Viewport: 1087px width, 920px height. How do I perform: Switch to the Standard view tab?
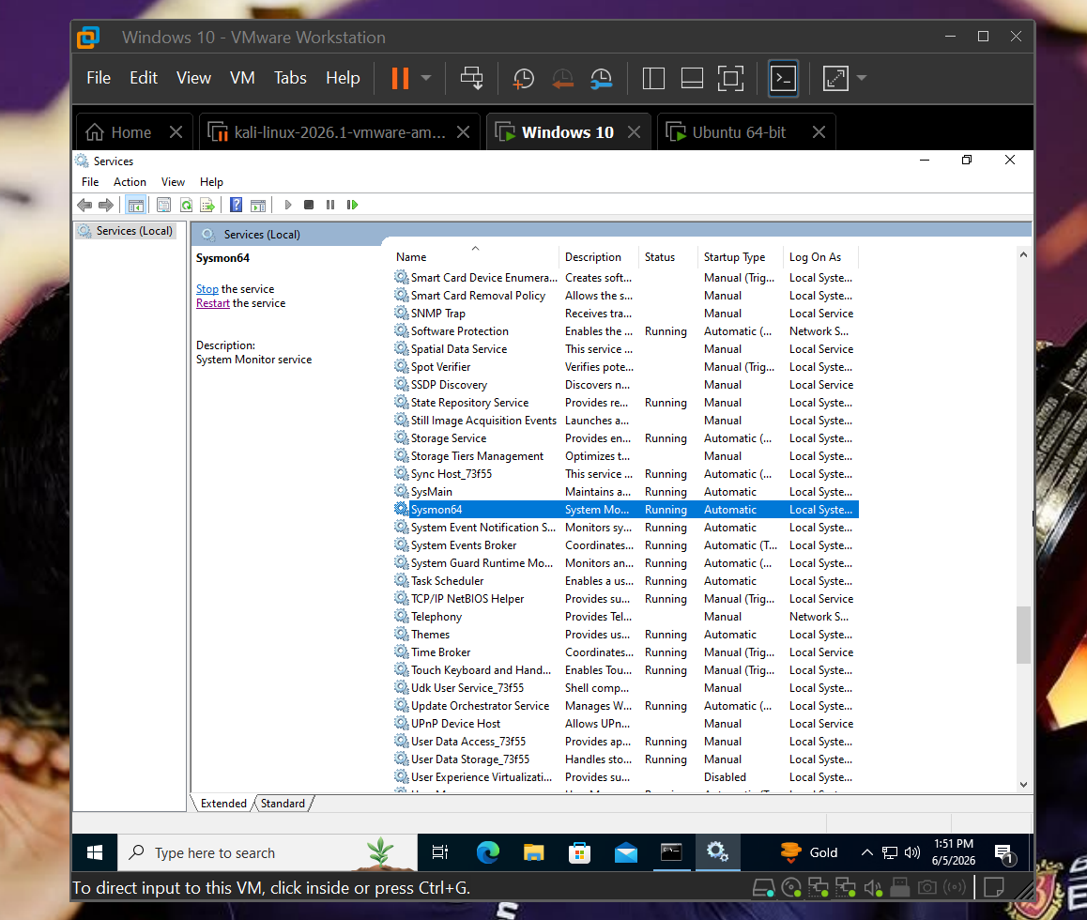tap(283, 804)
